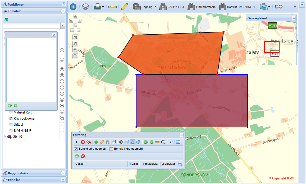This screenshot has width=306, height=184.
Task: Uncheck the Klip i polygoner layer
Action: (x=11, y=118)
